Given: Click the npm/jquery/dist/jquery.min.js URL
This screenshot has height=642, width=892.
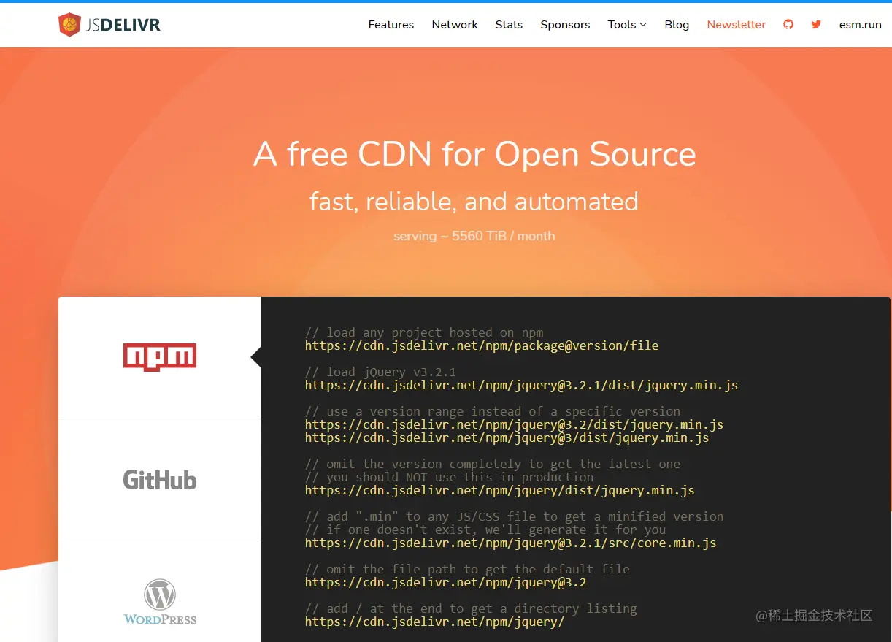Looking at the screenshot, I should tap(500, 490).
